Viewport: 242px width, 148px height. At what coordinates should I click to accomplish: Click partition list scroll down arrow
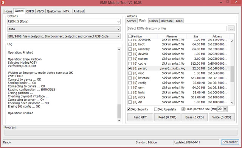tap(232, 103)
